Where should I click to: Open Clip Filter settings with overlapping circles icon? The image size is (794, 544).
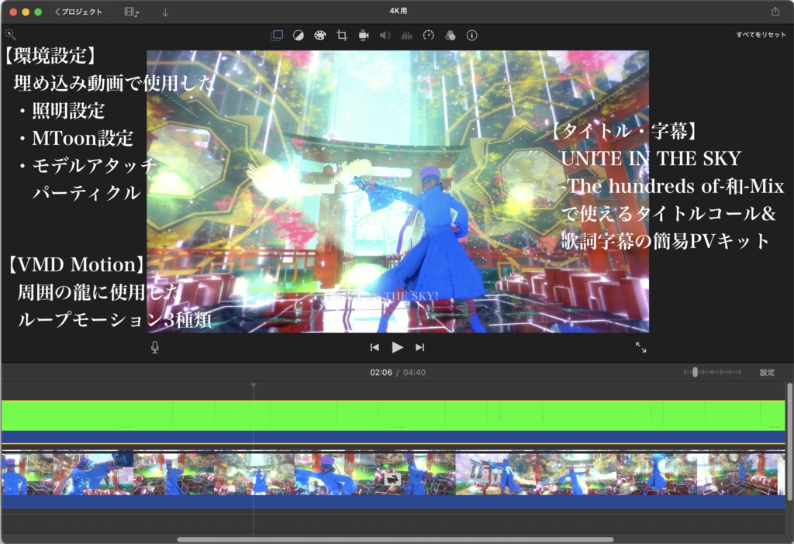tap(449, 35)
